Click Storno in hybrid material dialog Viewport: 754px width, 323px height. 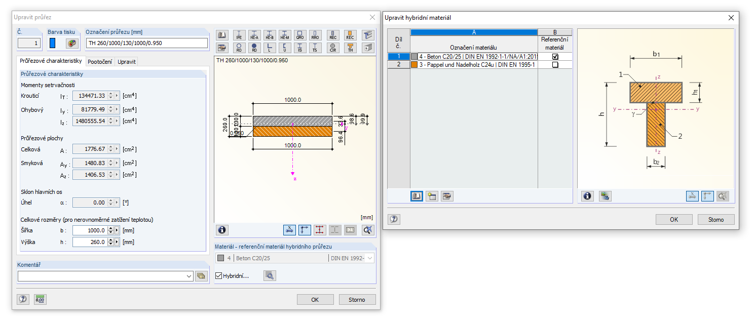716,220
